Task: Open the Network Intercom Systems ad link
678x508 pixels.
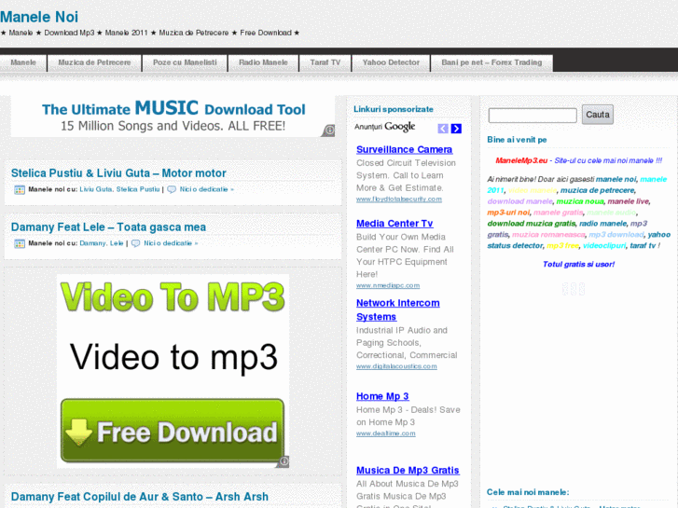Action: click(398, 310)
